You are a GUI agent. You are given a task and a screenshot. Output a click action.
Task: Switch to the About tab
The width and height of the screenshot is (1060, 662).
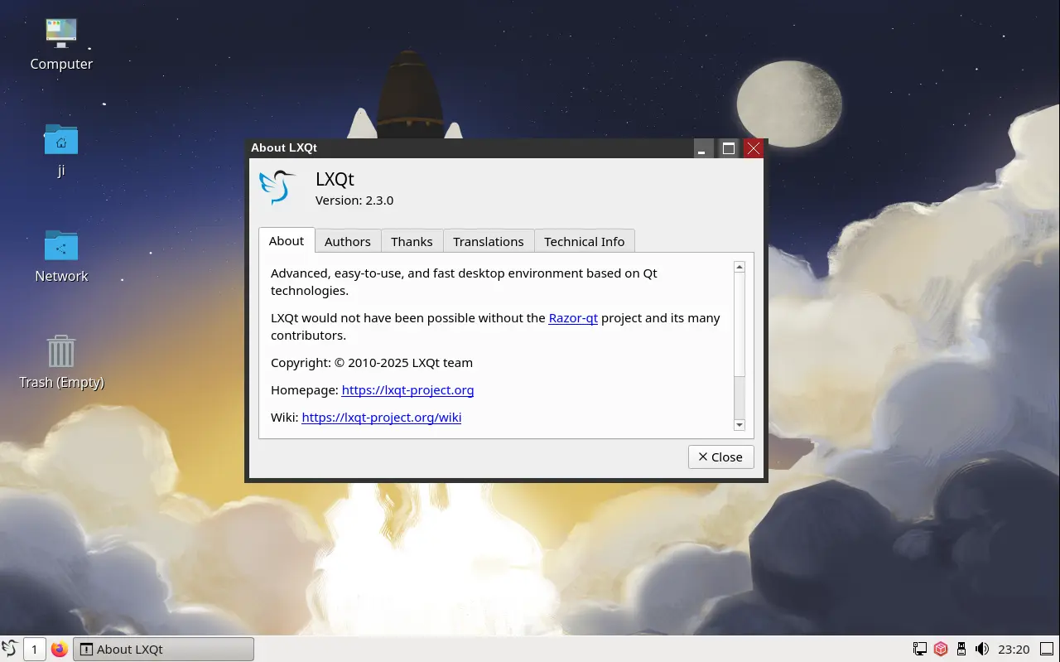tap(287, 240)
